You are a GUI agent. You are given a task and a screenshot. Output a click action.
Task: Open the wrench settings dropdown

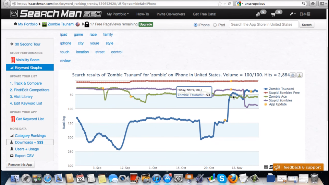click(292, 14)
